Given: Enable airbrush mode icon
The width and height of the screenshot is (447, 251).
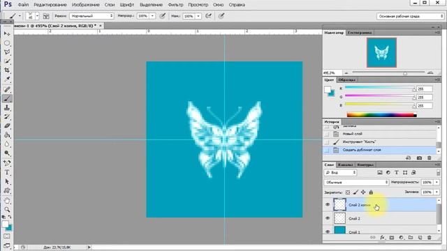Looking at the screenshot, I should point(209,16).
